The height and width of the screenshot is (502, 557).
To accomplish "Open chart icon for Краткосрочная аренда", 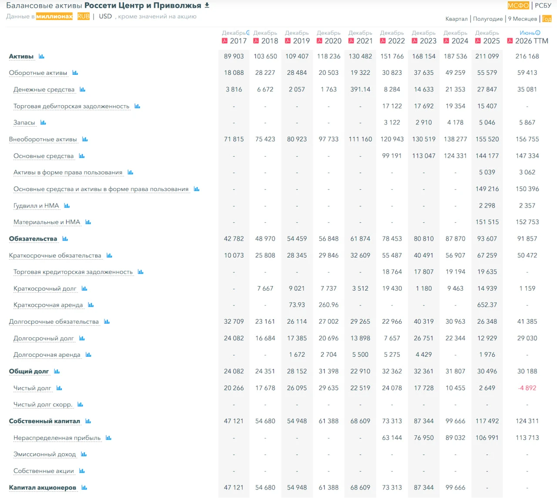I will pos(91,305).
